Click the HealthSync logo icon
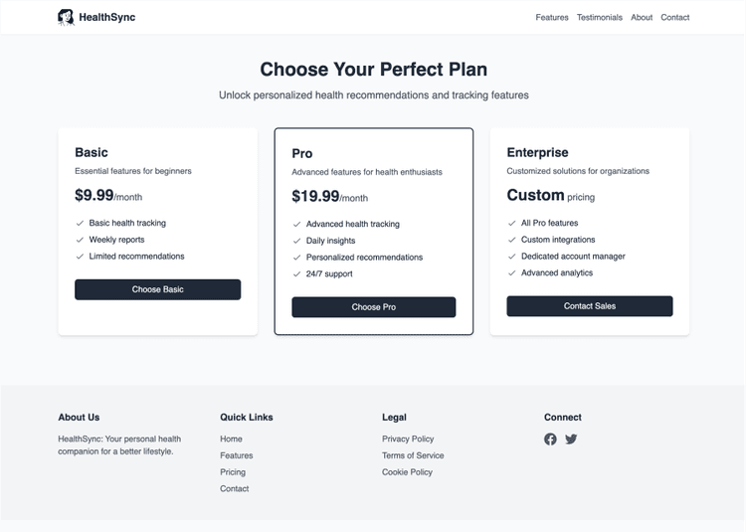The image size is (746, 532). (x=66, y=17)
